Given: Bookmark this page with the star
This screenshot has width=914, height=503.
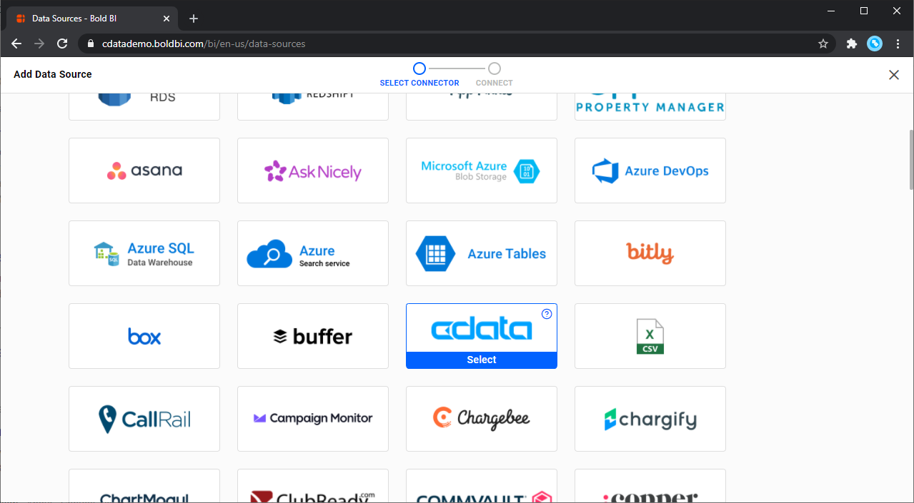Looking at the screenshot, I should pyautogui.click(x=823, y=44).
